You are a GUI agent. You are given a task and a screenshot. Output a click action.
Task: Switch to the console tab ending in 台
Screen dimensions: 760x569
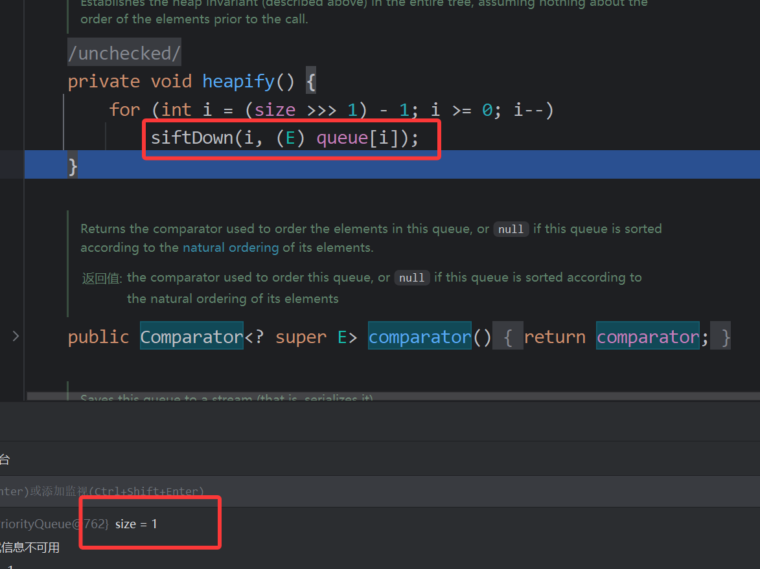pos(5,460)
